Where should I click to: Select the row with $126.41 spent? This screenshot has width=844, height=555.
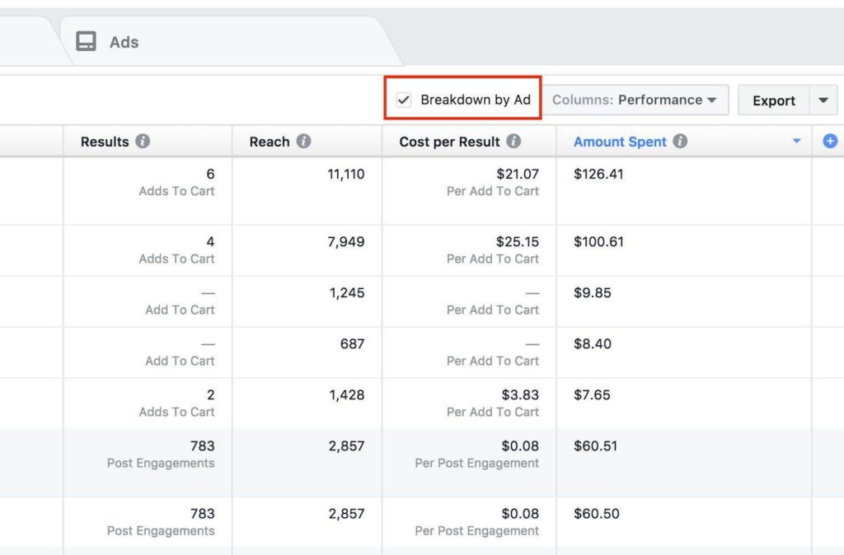tap(422, 191)
